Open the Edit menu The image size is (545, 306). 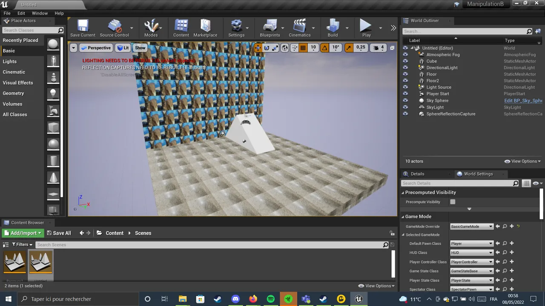point(21,13)
